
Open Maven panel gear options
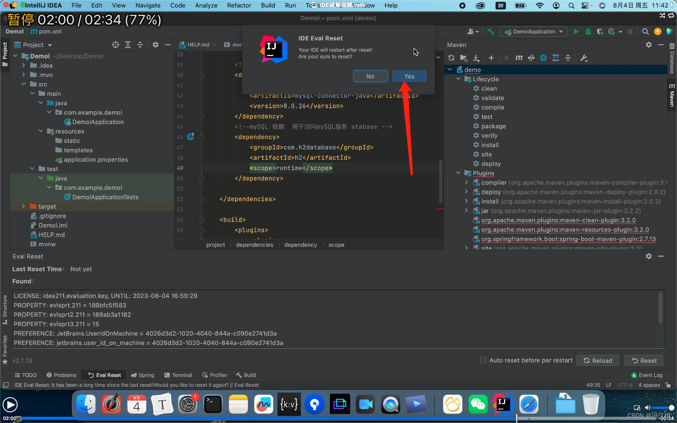pyautogui.click(x=649, y=45)
